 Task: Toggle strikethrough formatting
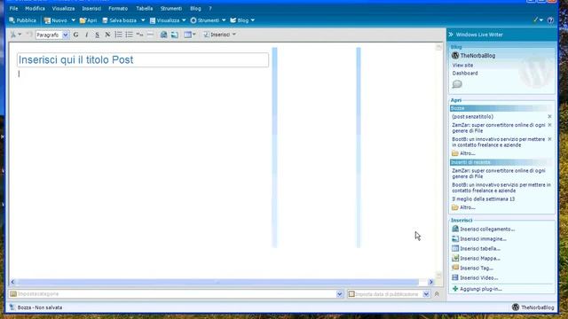pos(107,35)
